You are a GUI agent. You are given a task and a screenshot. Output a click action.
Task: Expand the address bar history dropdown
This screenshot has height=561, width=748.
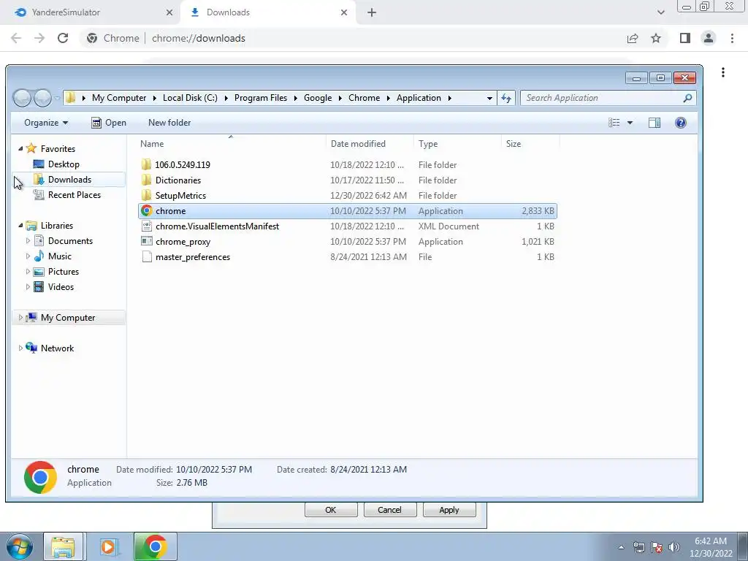tap(489, 98)
